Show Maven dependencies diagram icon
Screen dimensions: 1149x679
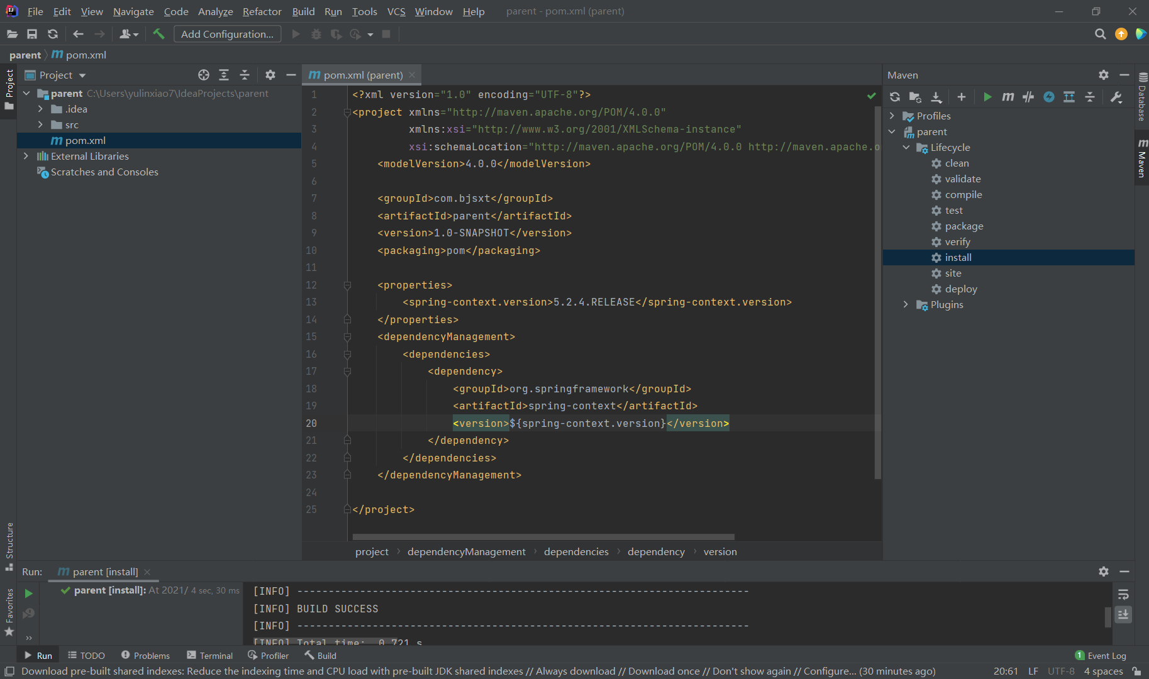1069,97
